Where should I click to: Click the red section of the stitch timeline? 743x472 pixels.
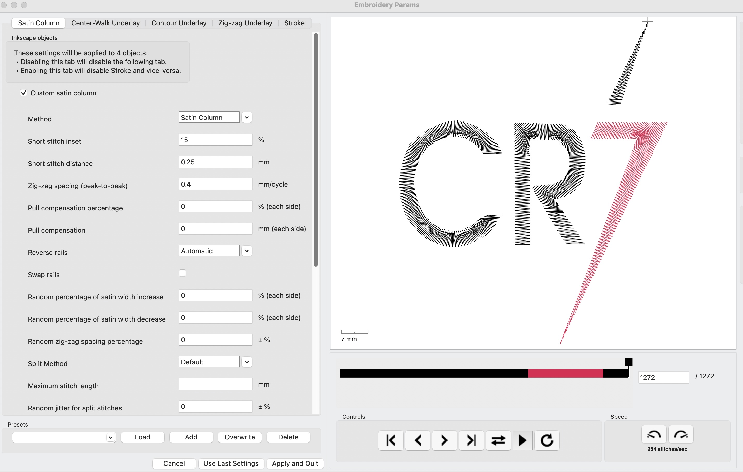565,373
